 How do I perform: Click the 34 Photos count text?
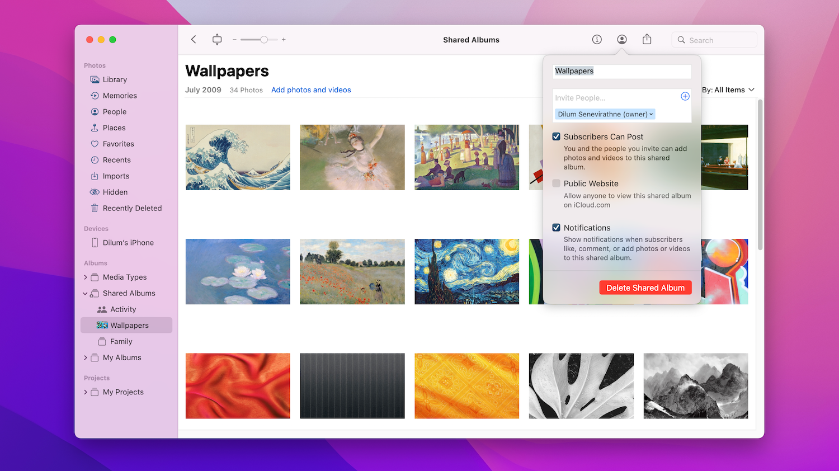tap(246, 90)
